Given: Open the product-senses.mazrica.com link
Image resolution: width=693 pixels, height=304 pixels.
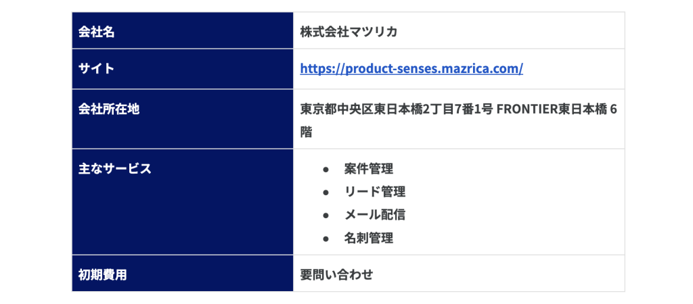Looking at the screenshot, I should click(411, 69).
